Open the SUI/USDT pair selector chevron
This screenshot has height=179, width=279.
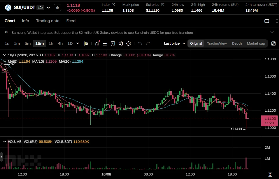48,8
